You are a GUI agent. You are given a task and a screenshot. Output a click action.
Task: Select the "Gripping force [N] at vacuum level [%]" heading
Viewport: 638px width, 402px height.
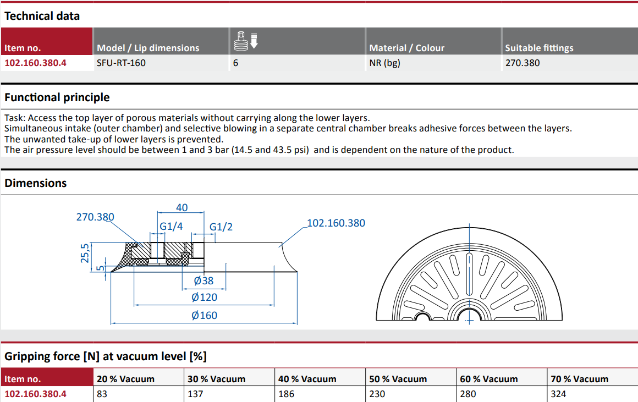click(x=106, y=356)
